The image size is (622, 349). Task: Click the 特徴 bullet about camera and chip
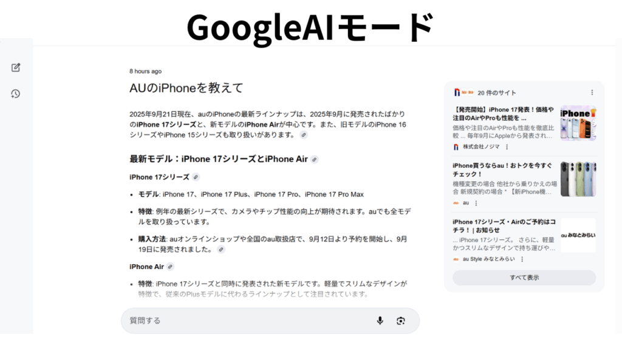point(275,217)
